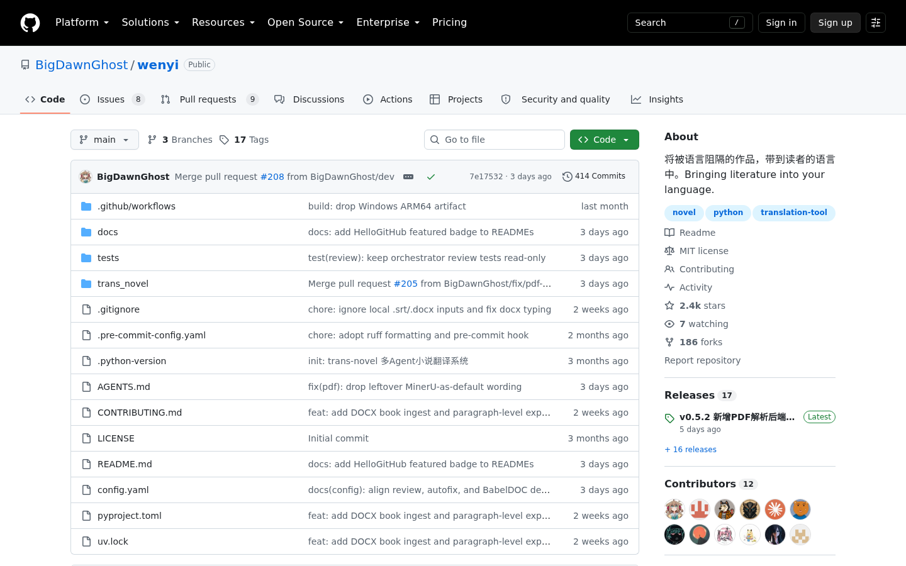Open the GitHub homepage logo
906x566 pixels.
coord(30,23)
